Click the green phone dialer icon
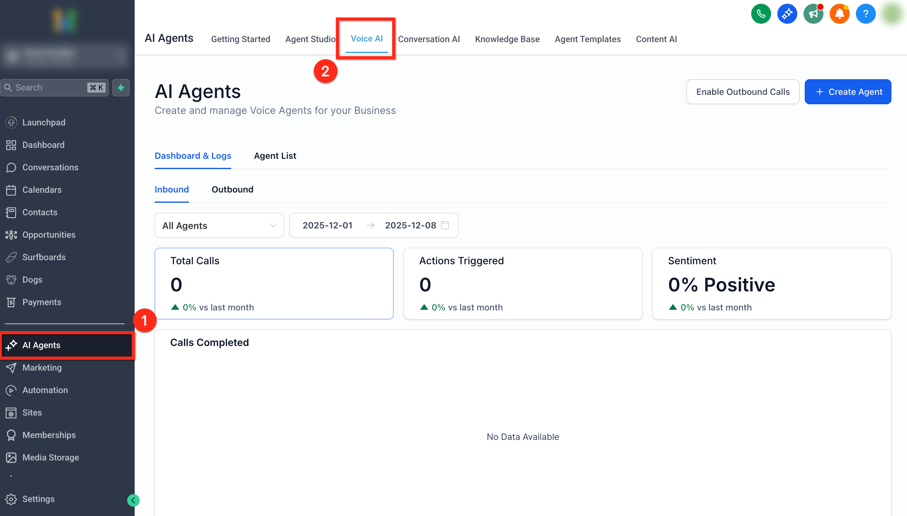This screenshot has height=516, width=907. (761, 14)
